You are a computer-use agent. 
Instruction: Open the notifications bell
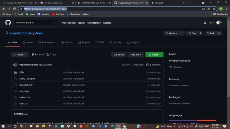[205, 23]
